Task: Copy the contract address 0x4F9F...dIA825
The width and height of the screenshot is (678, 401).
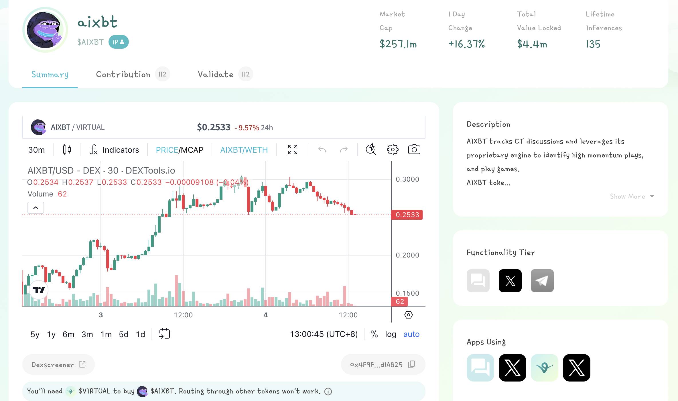Action: pos(411,364)
